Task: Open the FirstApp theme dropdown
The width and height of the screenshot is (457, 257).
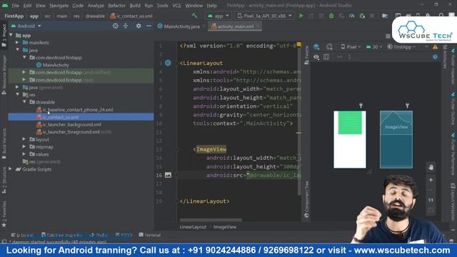Action: [x=401, y=46]
